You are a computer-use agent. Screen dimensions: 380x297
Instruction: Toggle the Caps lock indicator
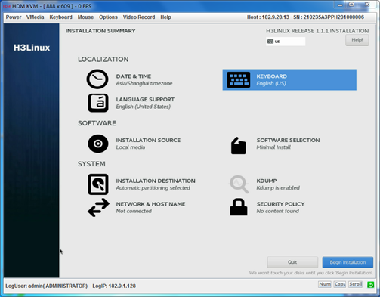(340, 284)
